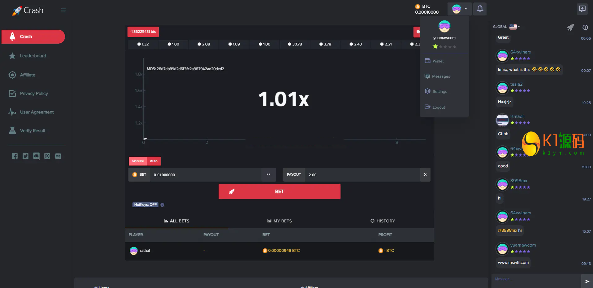Open the Discord social link
593x288 pixels.
(x=36, y=156)
